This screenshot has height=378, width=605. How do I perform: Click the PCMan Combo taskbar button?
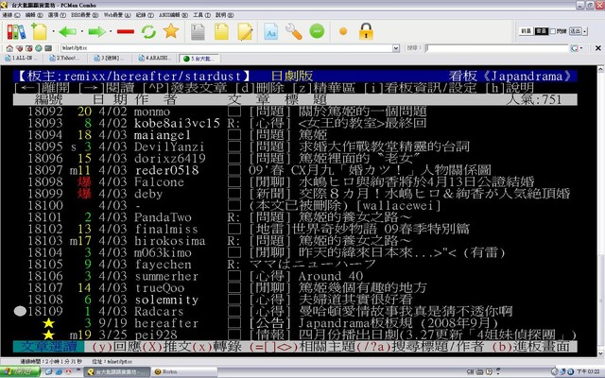tap(117, 371)
